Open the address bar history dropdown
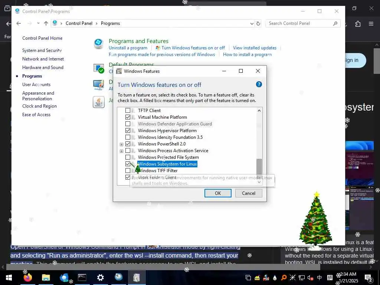This screenshot has width=380, height=285. click(x=252, y=23)
